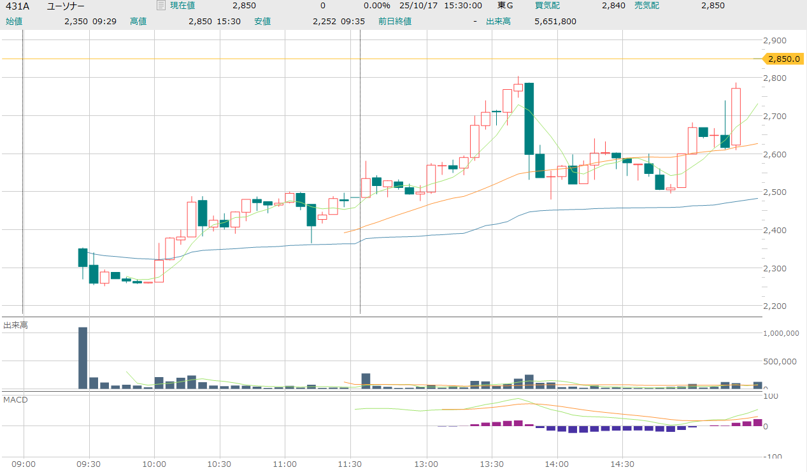This screenshot has width=807, height=472.
Task: Click the 高値 label in header
Action: click(138, 21)
